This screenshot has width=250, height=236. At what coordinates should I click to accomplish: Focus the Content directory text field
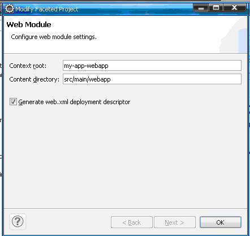click(152, 79)
